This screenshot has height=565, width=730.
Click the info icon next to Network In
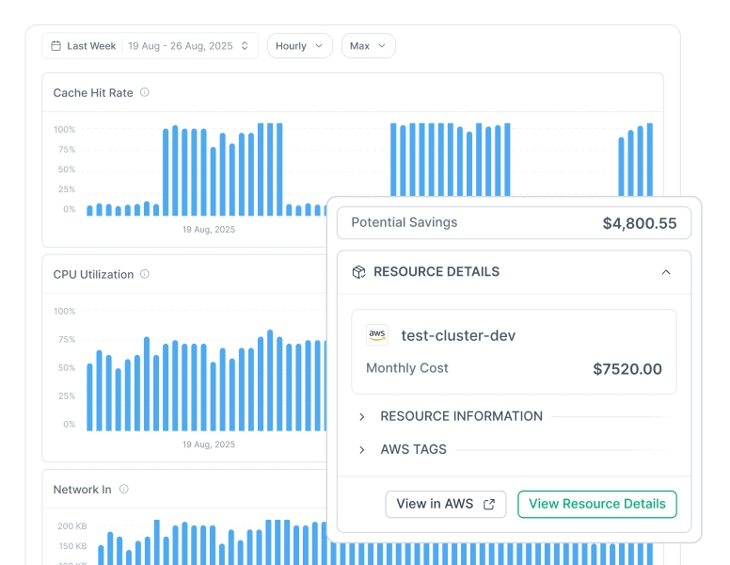[124, 489]
